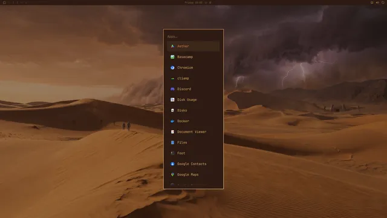The height and width of the screenshot is (218, 387).
Task: Launch the Foot terminal icon
Action: (172, 153)
